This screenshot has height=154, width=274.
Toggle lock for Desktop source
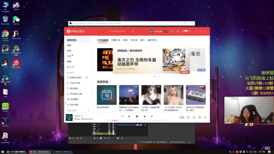113,134
